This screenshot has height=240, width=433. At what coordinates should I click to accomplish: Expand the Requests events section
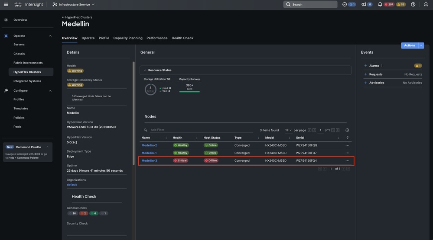(x=365, y=74)
